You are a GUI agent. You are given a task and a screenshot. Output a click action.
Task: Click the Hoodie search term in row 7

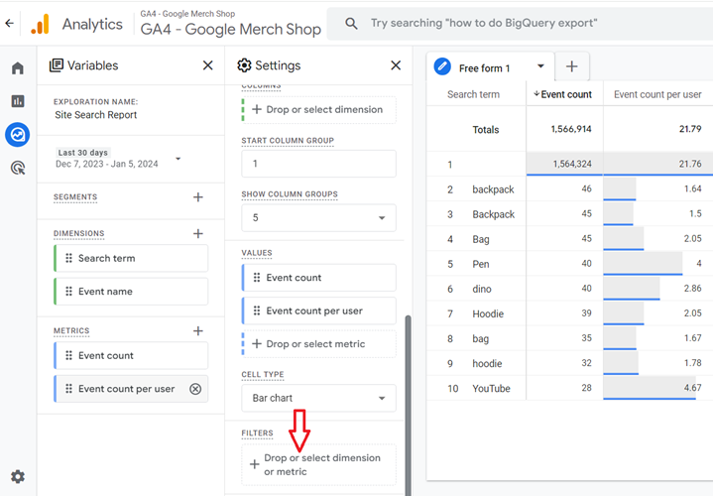488,313
